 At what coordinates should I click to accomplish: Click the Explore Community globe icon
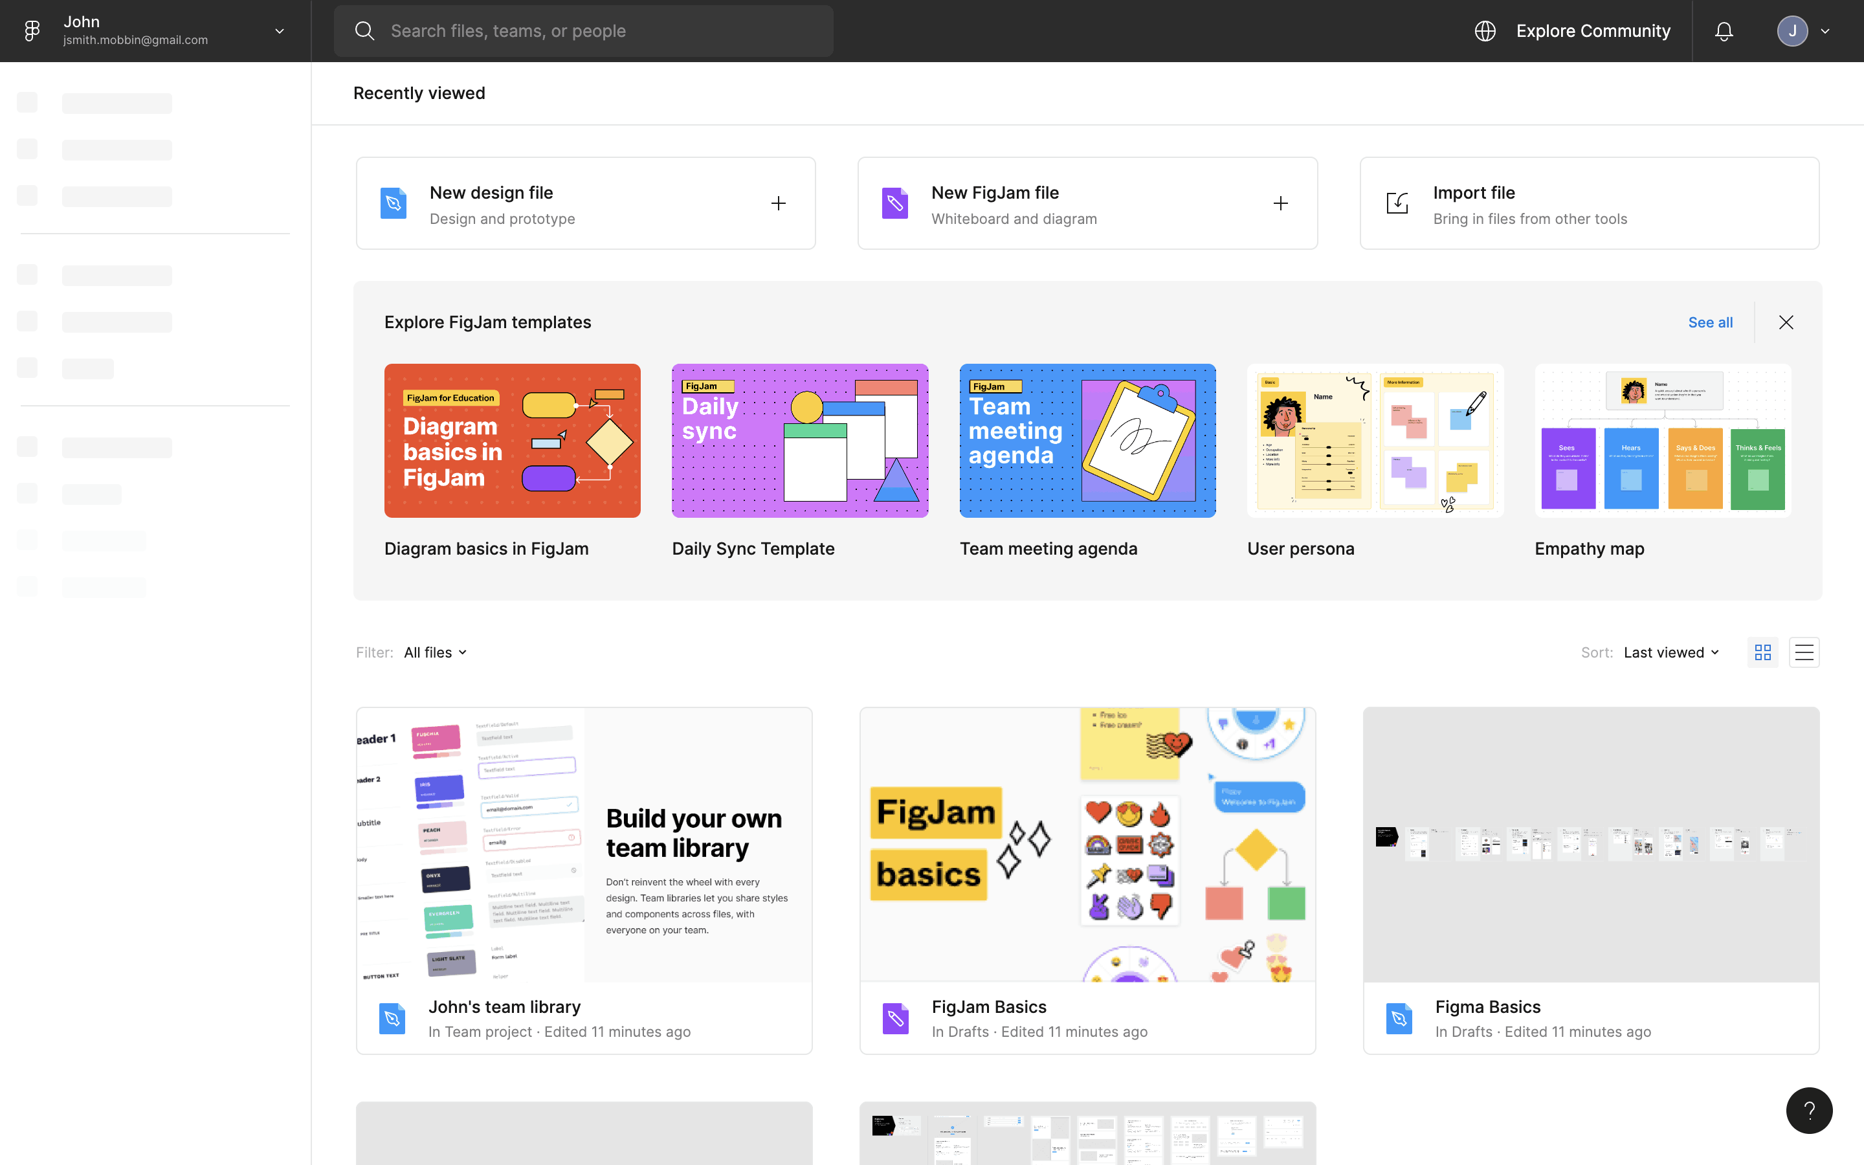1485,31
